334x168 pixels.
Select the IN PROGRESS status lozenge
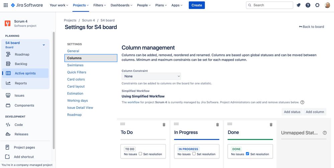189,149
